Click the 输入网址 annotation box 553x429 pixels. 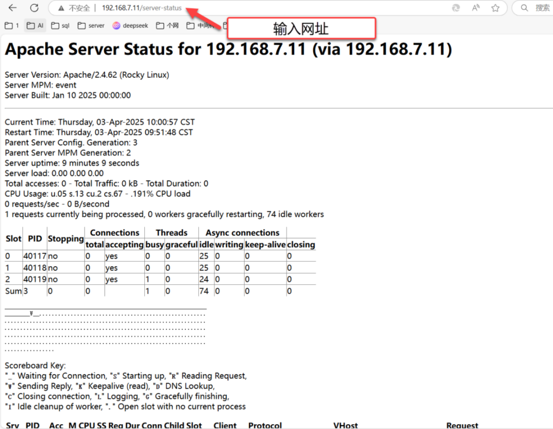[301, 28]
